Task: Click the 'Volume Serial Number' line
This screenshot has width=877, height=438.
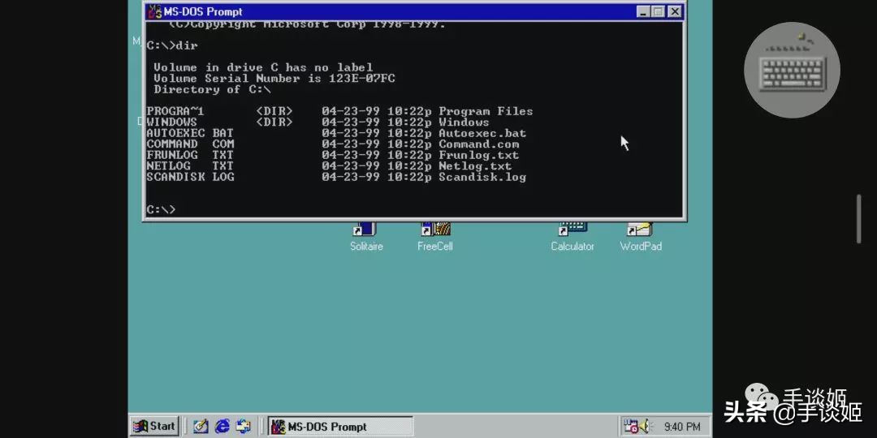Action: (x=274, y=78)
